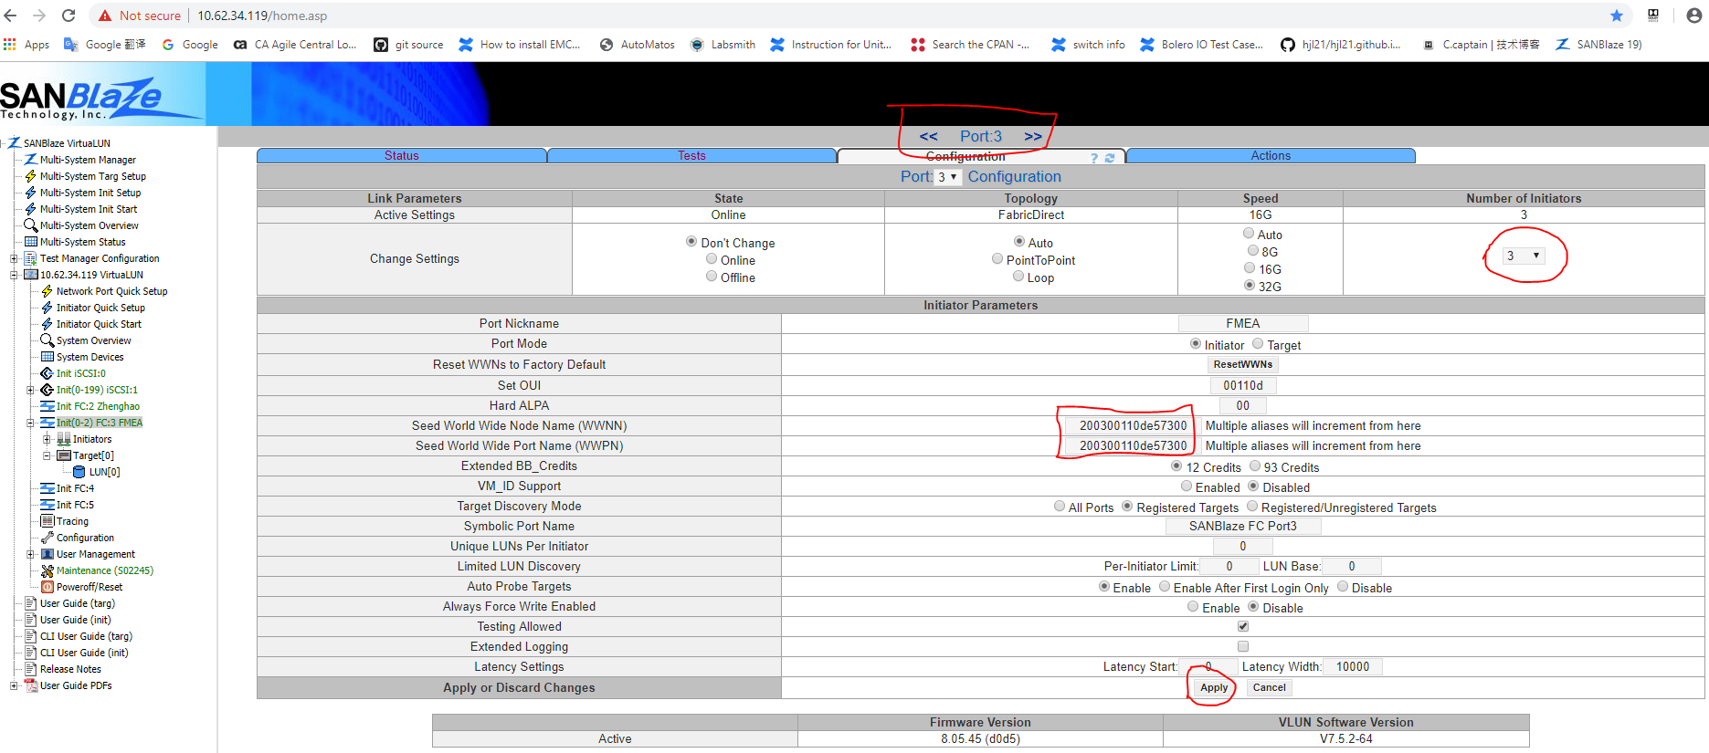Reload the browser page
This screenshot has height=753, width=1709.
(69, 16)
